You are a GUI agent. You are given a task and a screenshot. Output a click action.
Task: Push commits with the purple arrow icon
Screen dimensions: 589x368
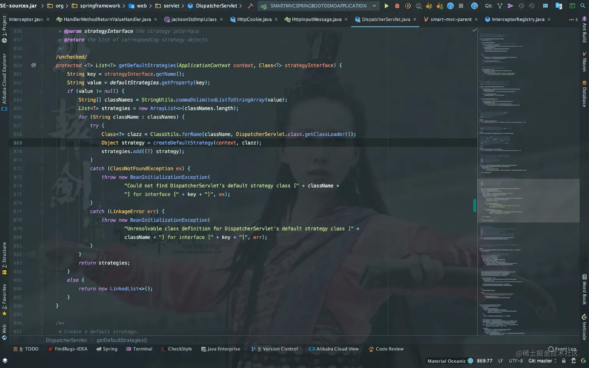coord(510,6)
